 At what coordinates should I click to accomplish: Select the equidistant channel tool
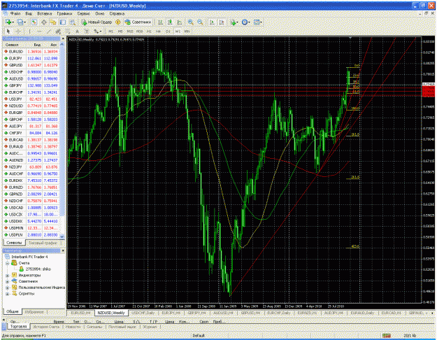58,31
